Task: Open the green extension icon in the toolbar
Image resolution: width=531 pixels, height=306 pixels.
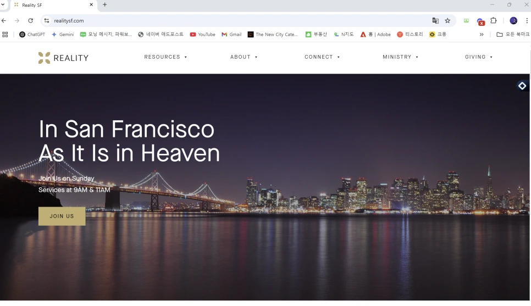Action: point(466,21)
